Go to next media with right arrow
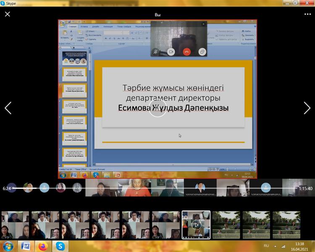315x252 pixels. pos(307,108)
